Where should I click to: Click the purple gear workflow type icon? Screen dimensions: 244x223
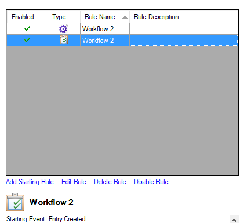[x=64, y=29]
